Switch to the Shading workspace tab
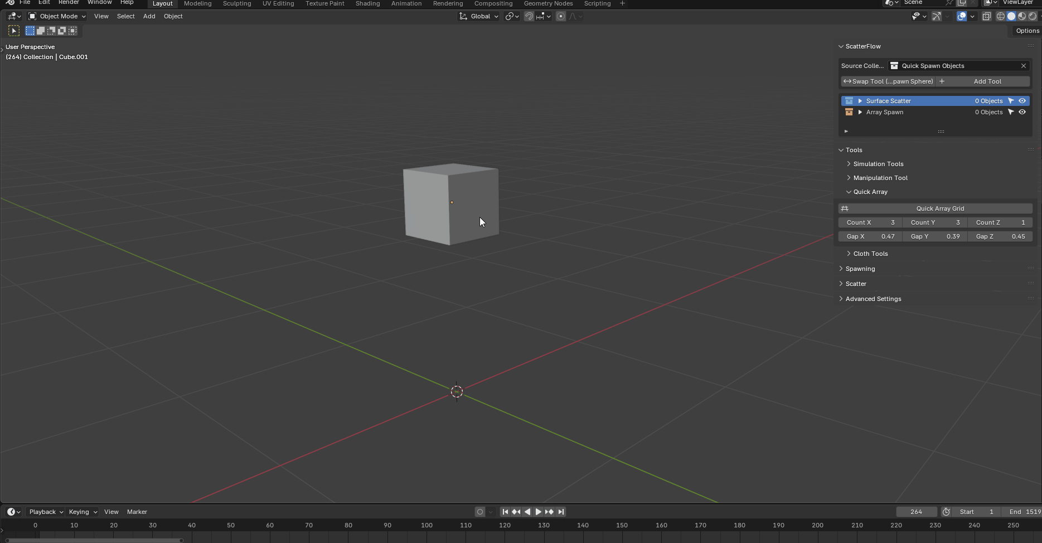The image size is (1042, 543). point(367,3)
